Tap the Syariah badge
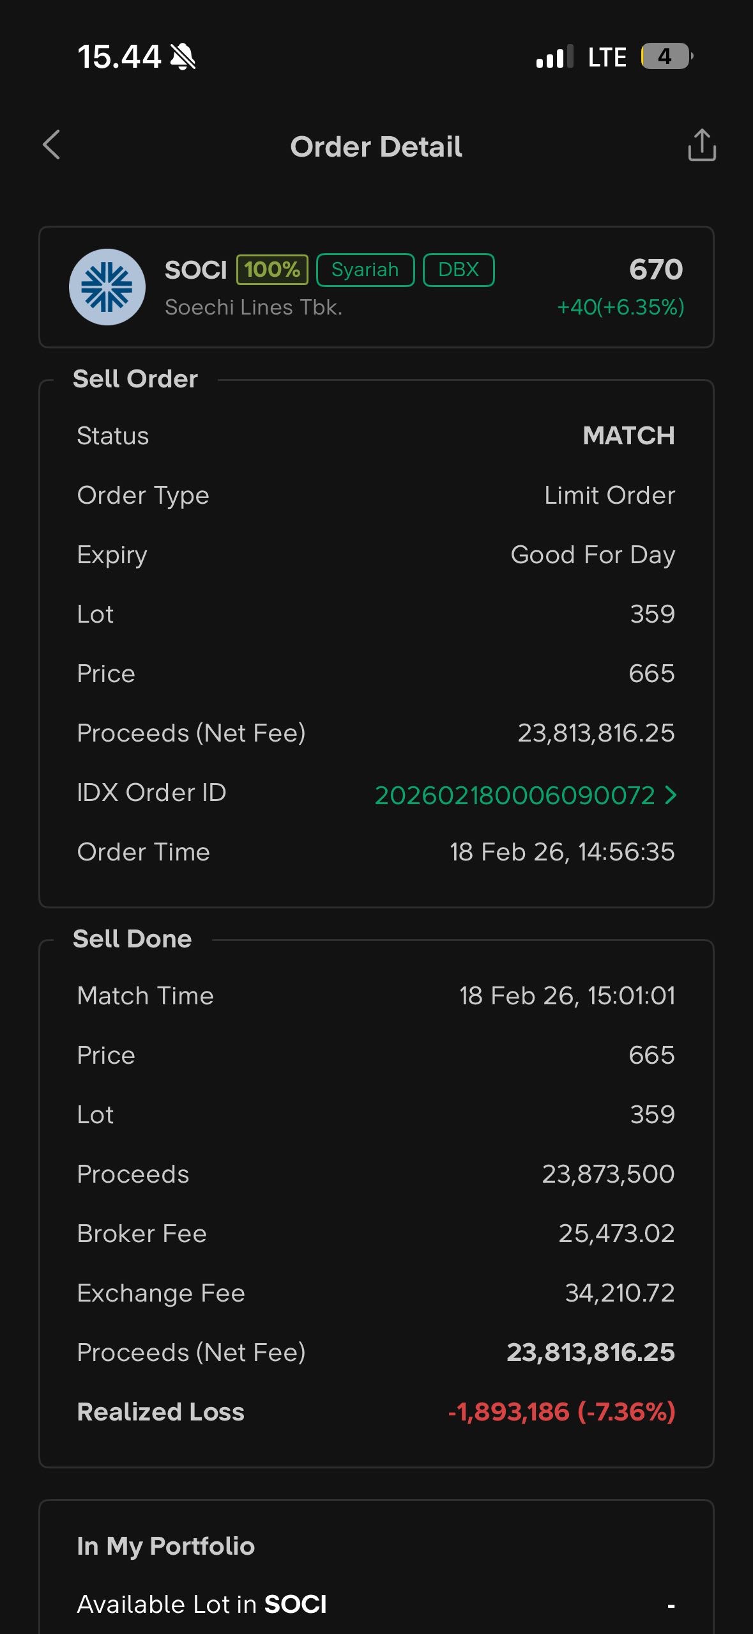Screen dimensions: 753x1634 (x=365, y=270)
